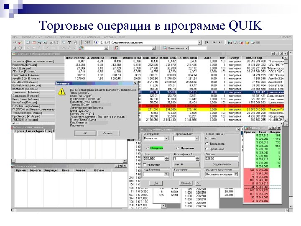Click the X icon right of message box

coord(207,42)
